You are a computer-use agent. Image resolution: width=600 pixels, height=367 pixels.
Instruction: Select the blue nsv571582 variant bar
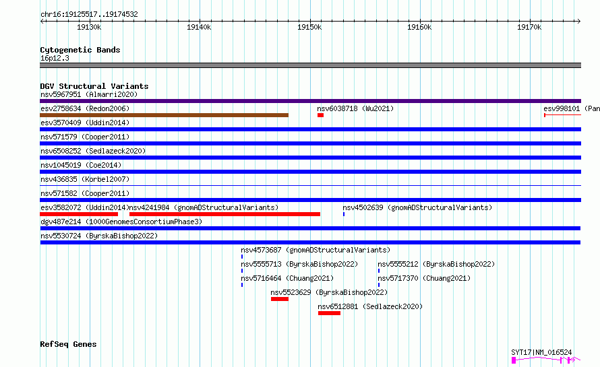(310, 200)
